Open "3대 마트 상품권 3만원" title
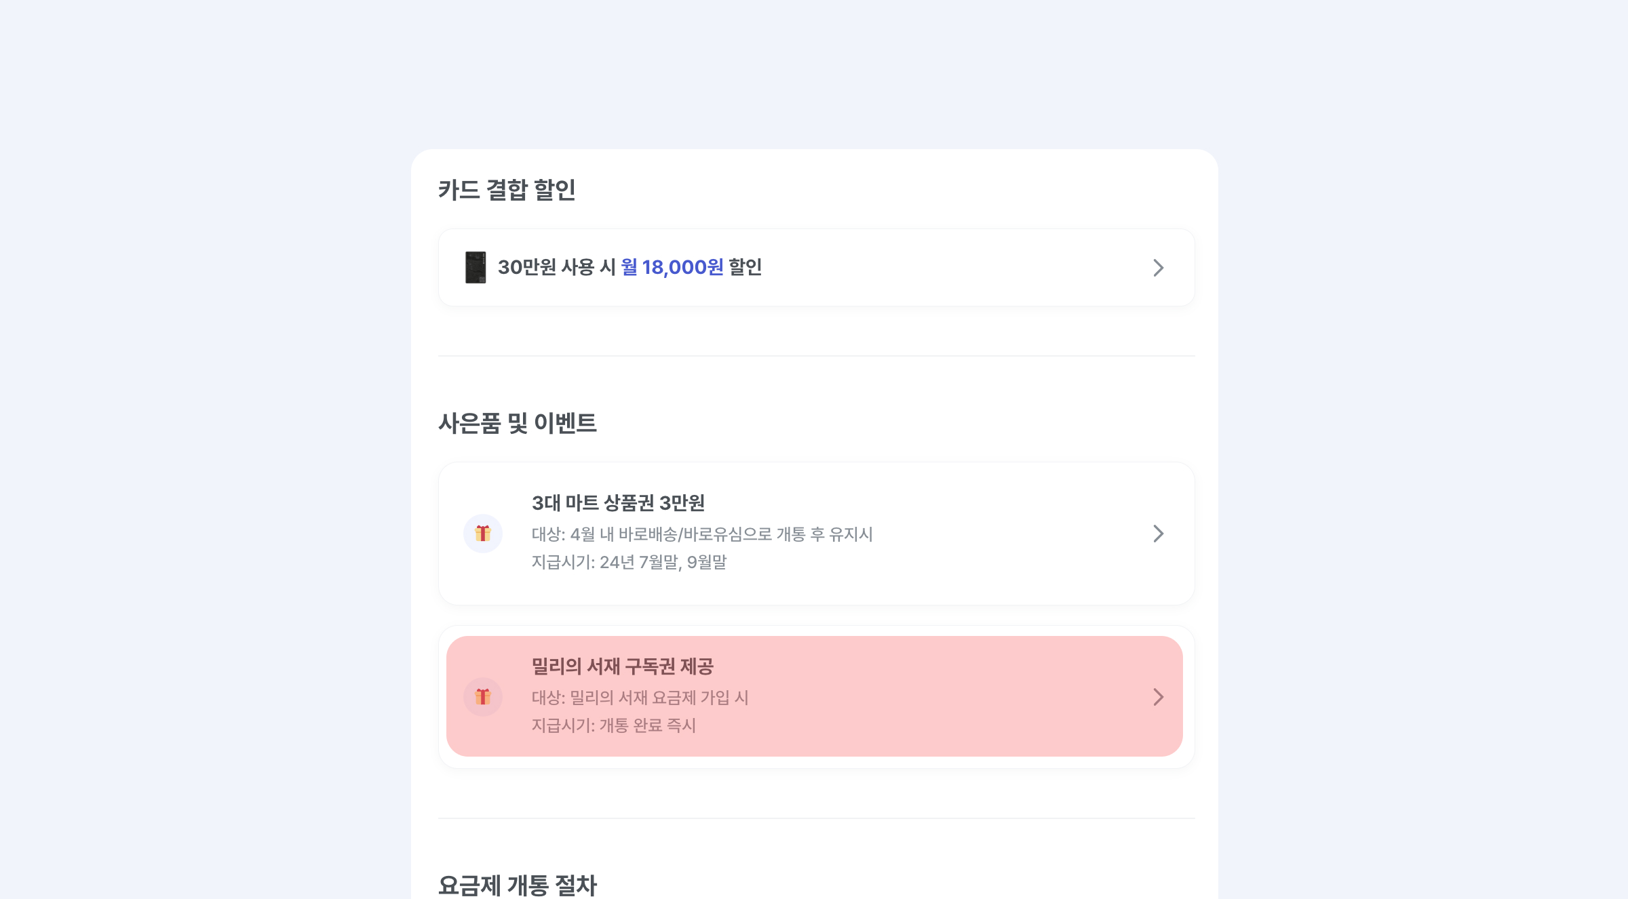This screenshot has height=899, width=1628. coord(618,503)
